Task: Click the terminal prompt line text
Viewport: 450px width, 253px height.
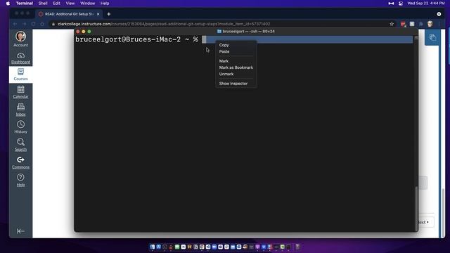Action: (x=136, y=39)
